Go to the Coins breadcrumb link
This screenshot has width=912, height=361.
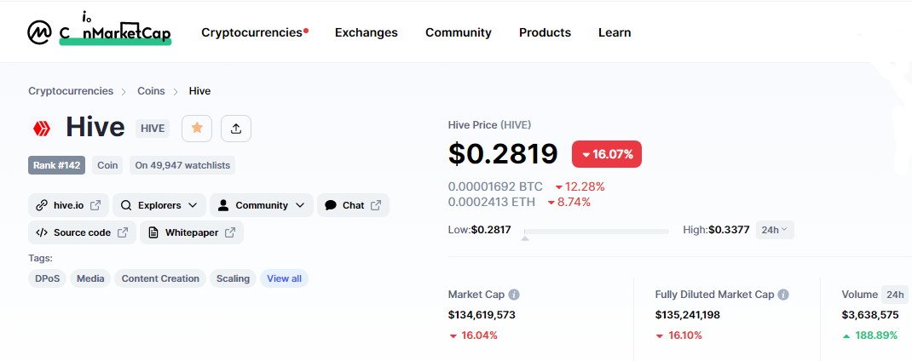pos(151,91)
